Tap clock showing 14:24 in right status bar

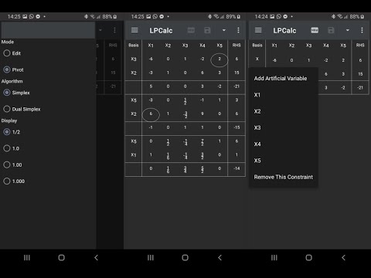[261, 17]
